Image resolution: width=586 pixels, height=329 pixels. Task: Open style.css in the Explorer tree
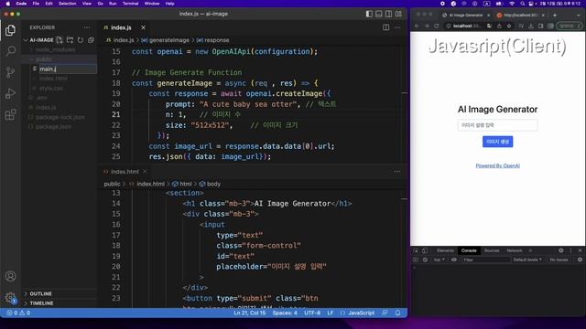[x=51, y=88]
